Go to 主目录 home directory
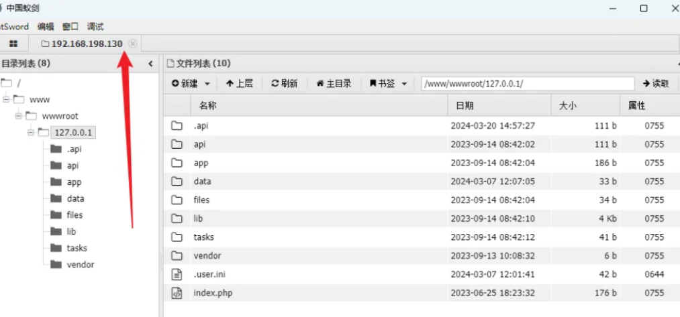The width and height of the screenshot is (680, 317). 334,83
